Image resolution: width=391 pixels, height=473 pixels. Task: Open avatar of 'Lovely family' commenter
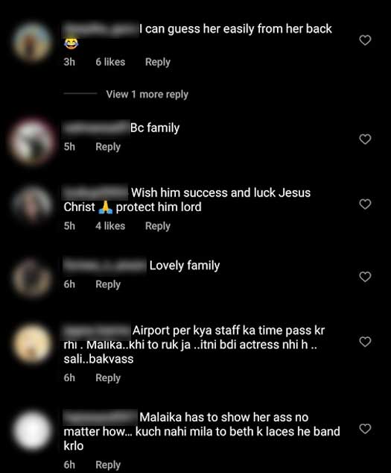pyautogui.click(x=32, y=278)
